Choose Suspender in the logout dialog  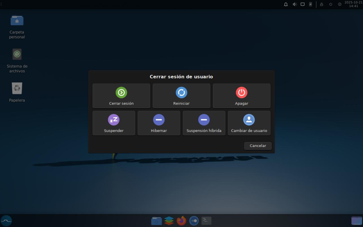tap(114, 123)
